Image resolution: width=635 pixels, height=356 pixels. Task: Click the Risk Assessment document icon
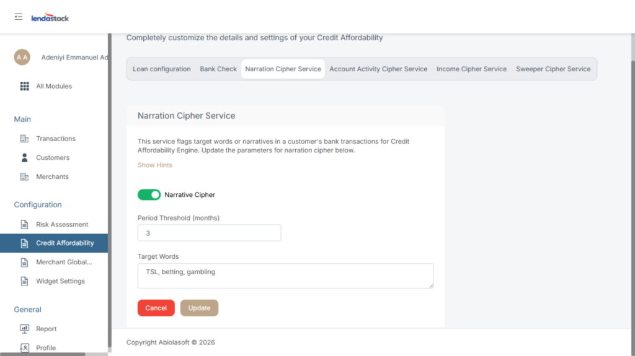(25, 225)
